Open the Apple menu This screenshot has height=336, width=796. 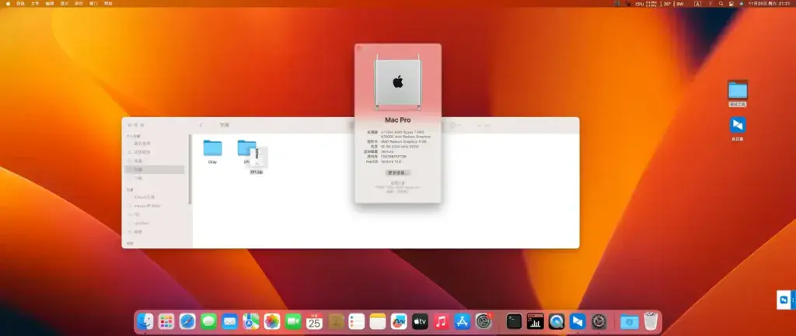[8, 4]
